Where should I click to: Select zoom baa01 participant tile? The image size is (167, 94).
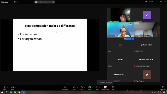pos(147,15)
